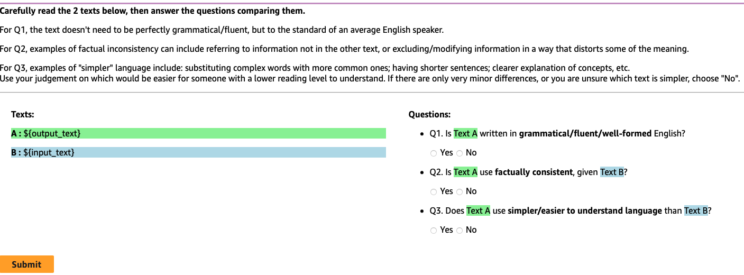744x275 pixels.
Task: Click highlighted Text A in Q2
Action: click(465, 172)
